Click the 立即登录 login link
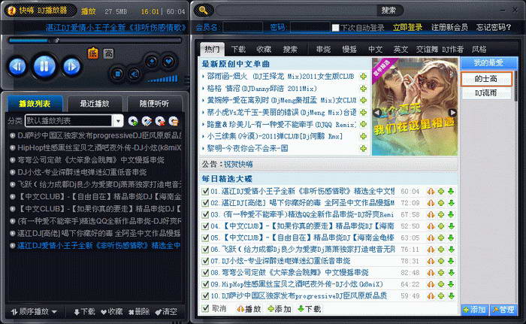526x324 pixels. [x=407, y=28]
